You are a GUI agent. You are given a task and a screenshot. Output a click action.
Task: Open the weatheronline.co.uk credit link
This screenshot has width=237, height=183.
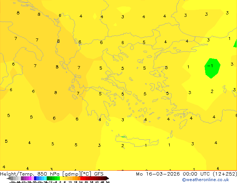[x=206, y=180]
